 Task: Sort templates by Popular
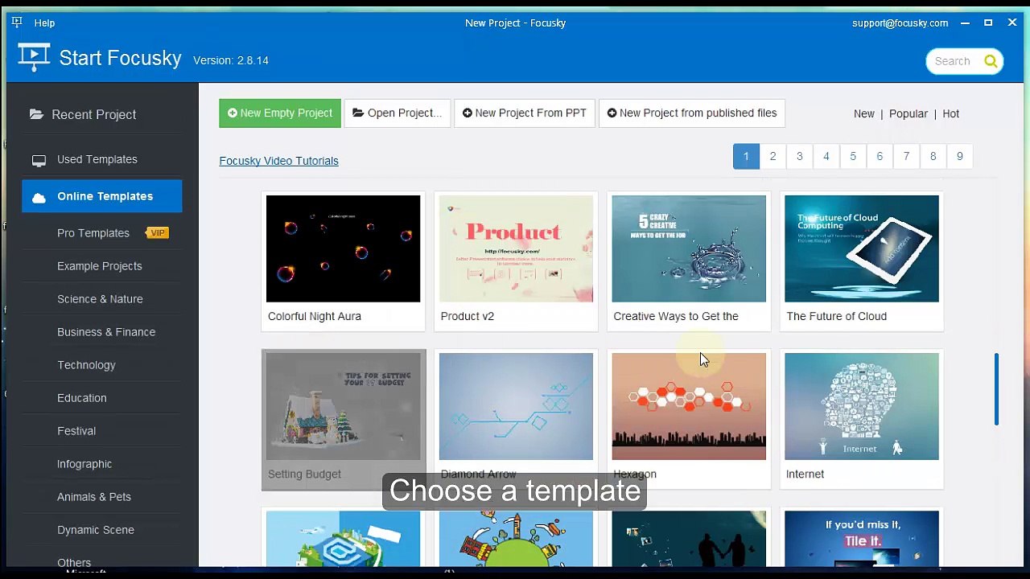908,114
